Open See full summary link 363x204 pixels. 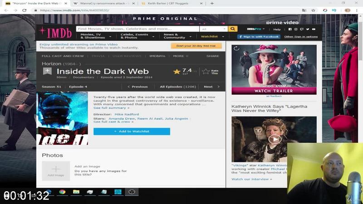click(111, 108)
